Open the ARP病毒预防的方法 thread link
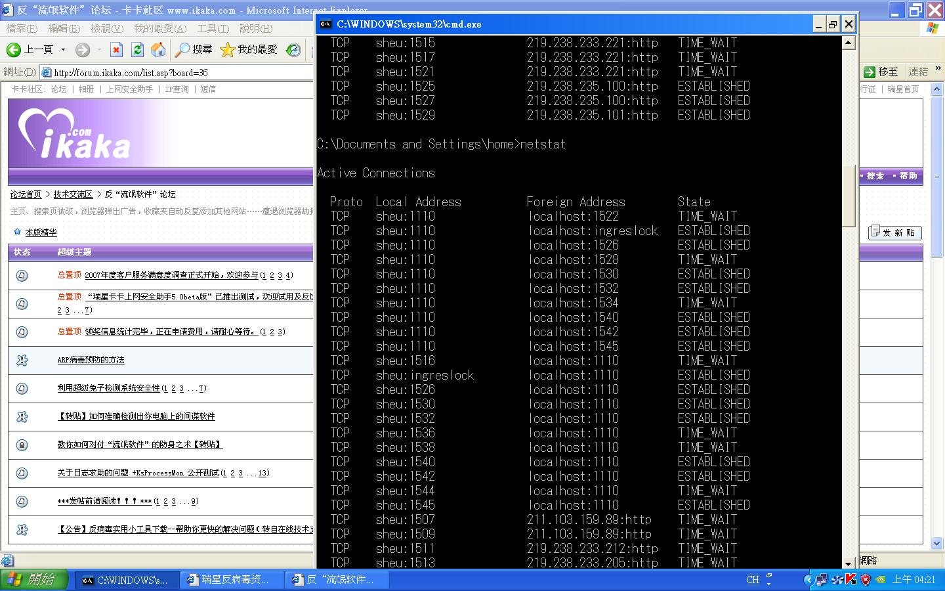Viewport: 945px width, 591px height. [x=91, y=360]
